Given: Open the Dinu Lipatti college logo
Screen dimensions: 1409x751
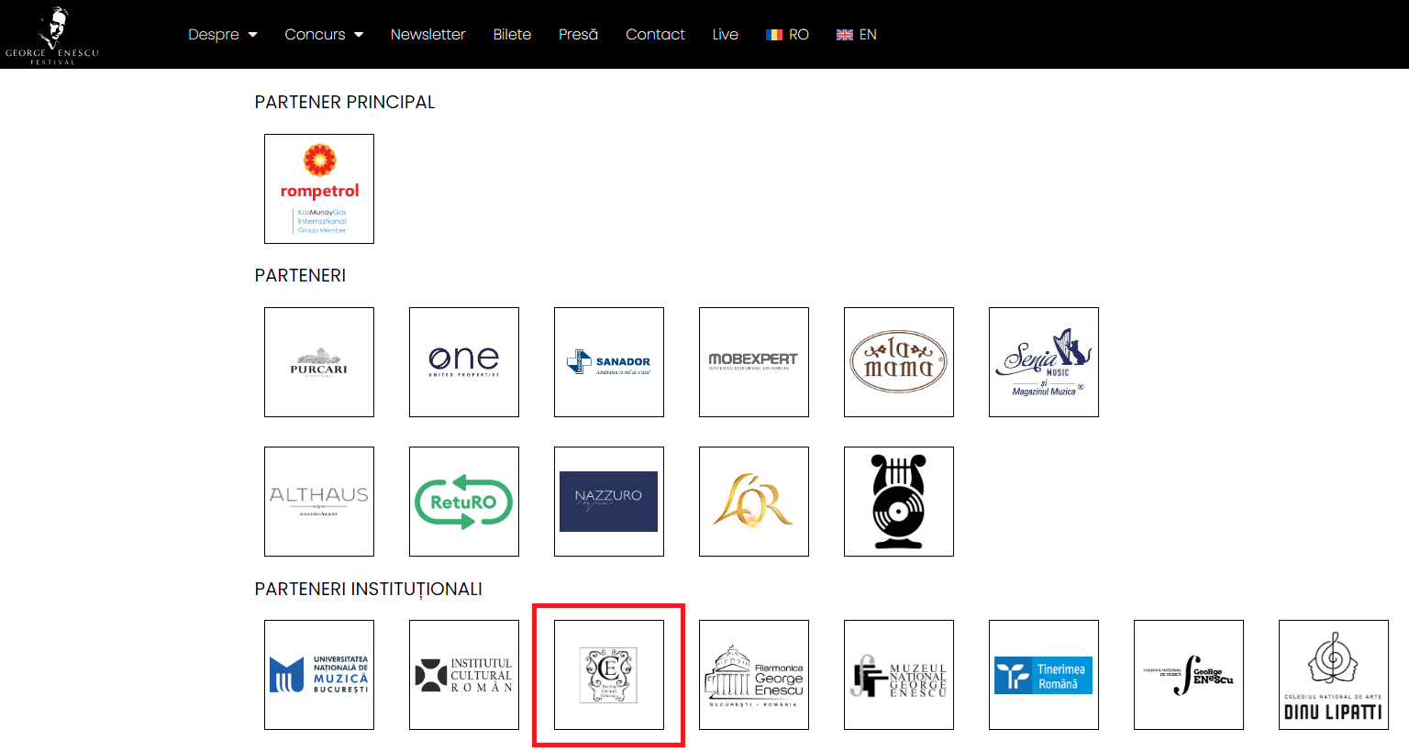Looking at the screenshot, I should [1334, 675].
